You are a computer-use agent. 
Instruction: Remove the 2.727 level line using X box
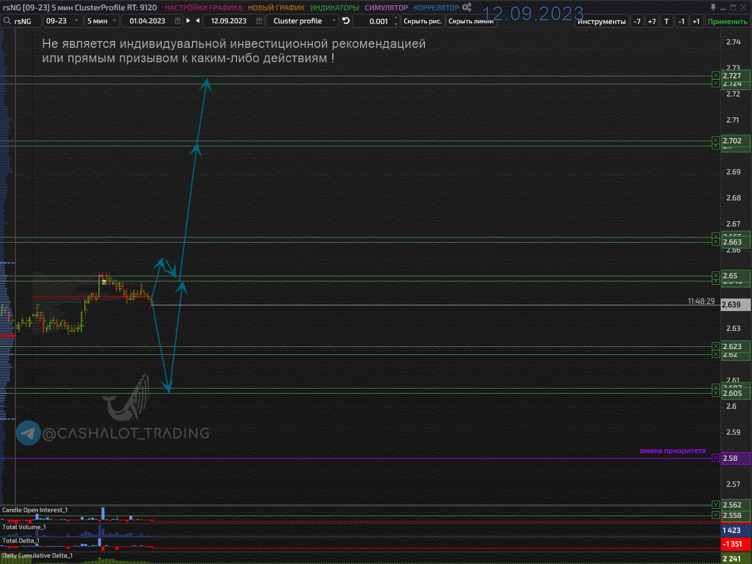pyautogui.click(x=716, y=76)
